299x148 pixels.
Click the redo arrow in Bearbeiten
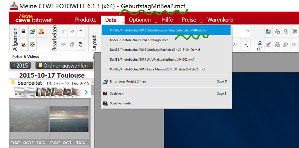[x=72, y=31]
